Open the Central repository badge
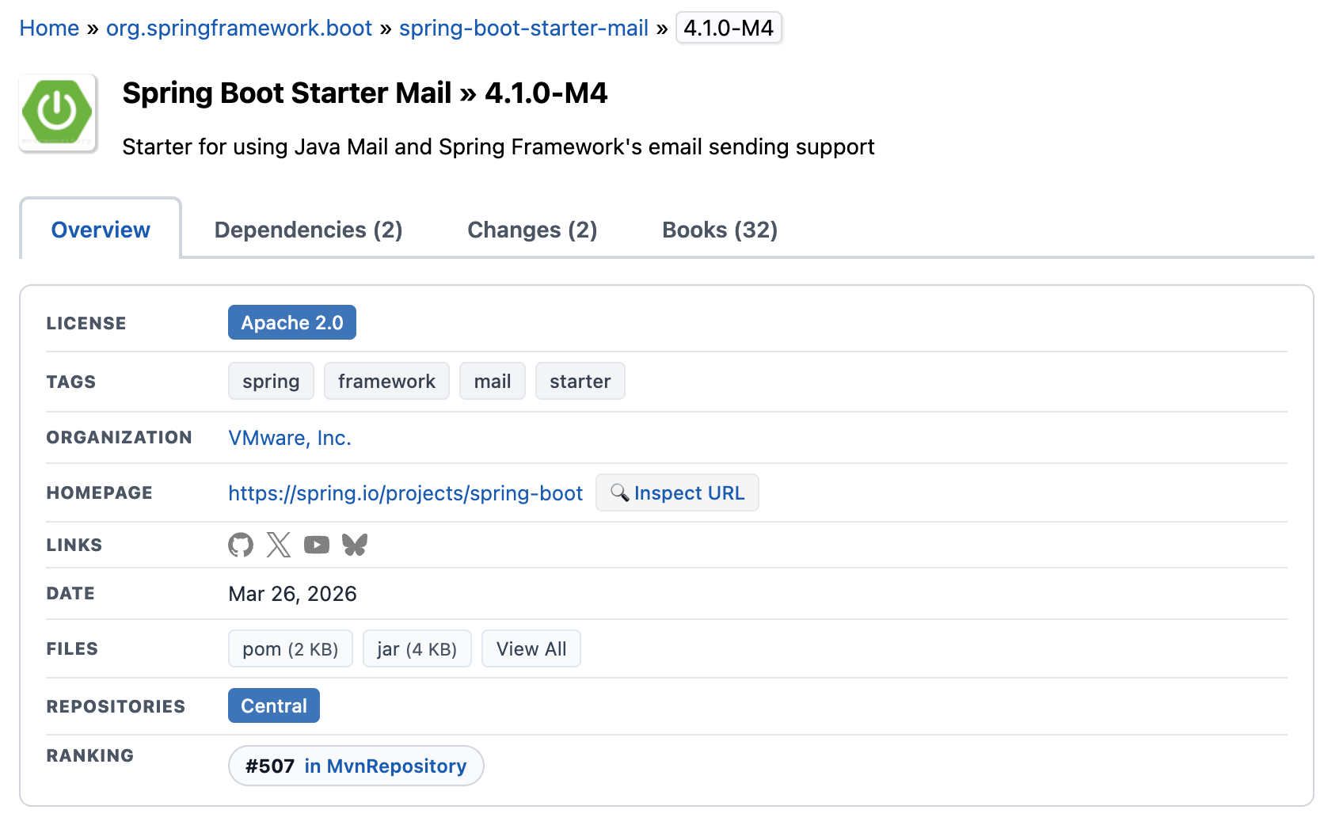 (274, 705)
